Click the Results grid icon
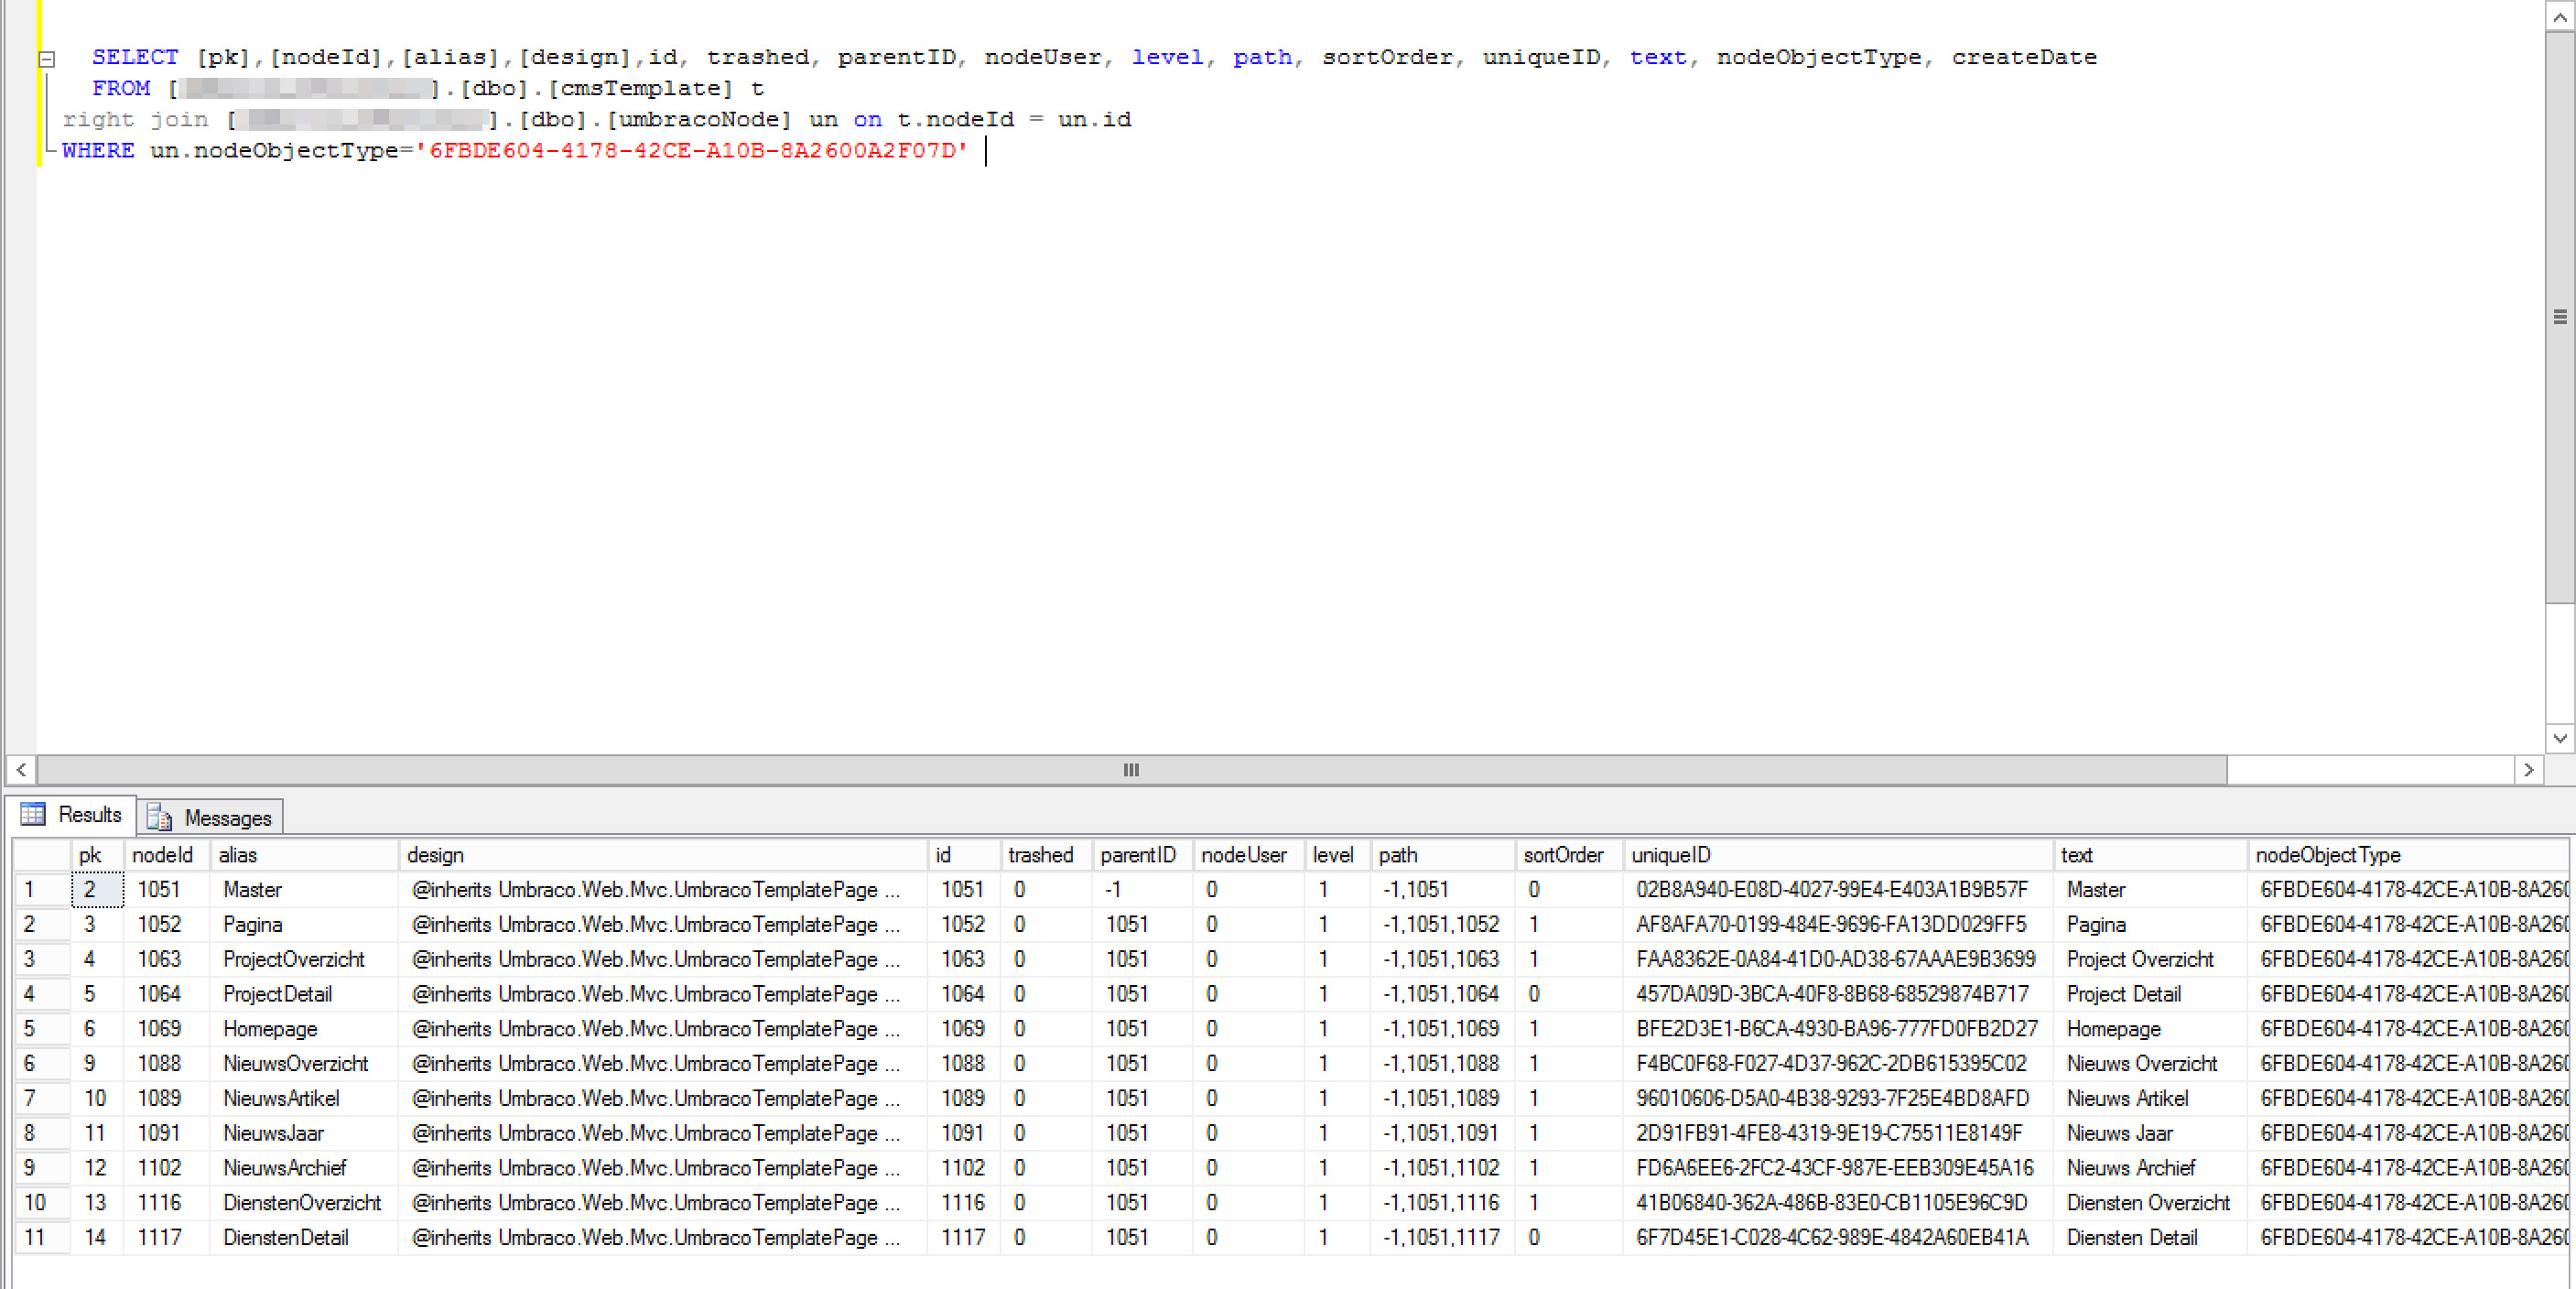The image size is (2576, 1289). click(x=33, y=814)
